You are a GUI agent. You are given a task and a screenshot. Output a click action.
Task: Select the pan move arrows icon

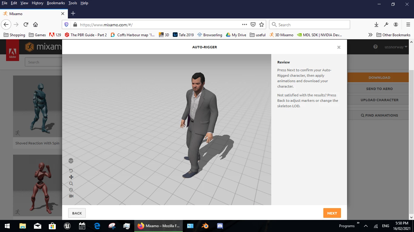click(x=71, y=177)
